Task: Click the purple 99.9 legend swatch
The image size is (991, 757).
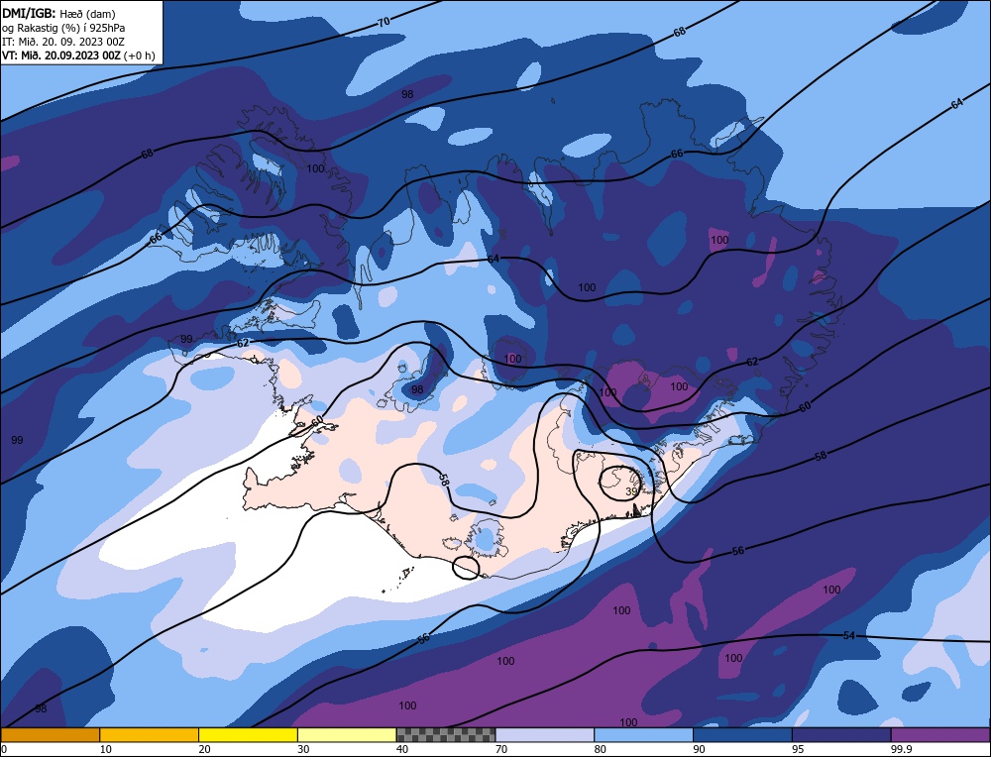Action: [940, 735]
